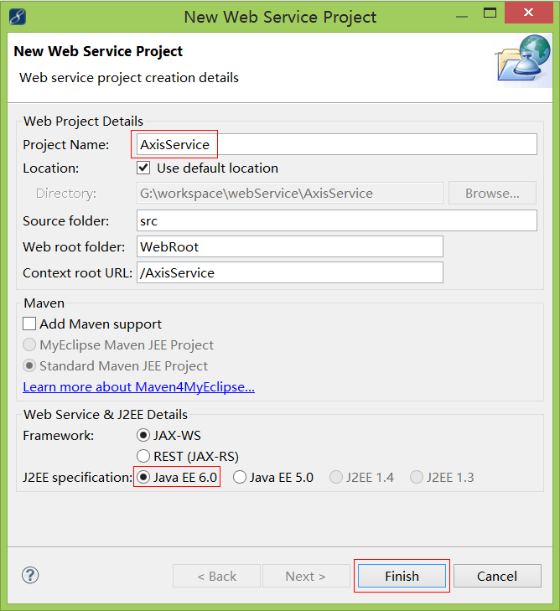Cancel the project wizard
Viewport: 560px width, 611px height.
[x=497, y=576]
